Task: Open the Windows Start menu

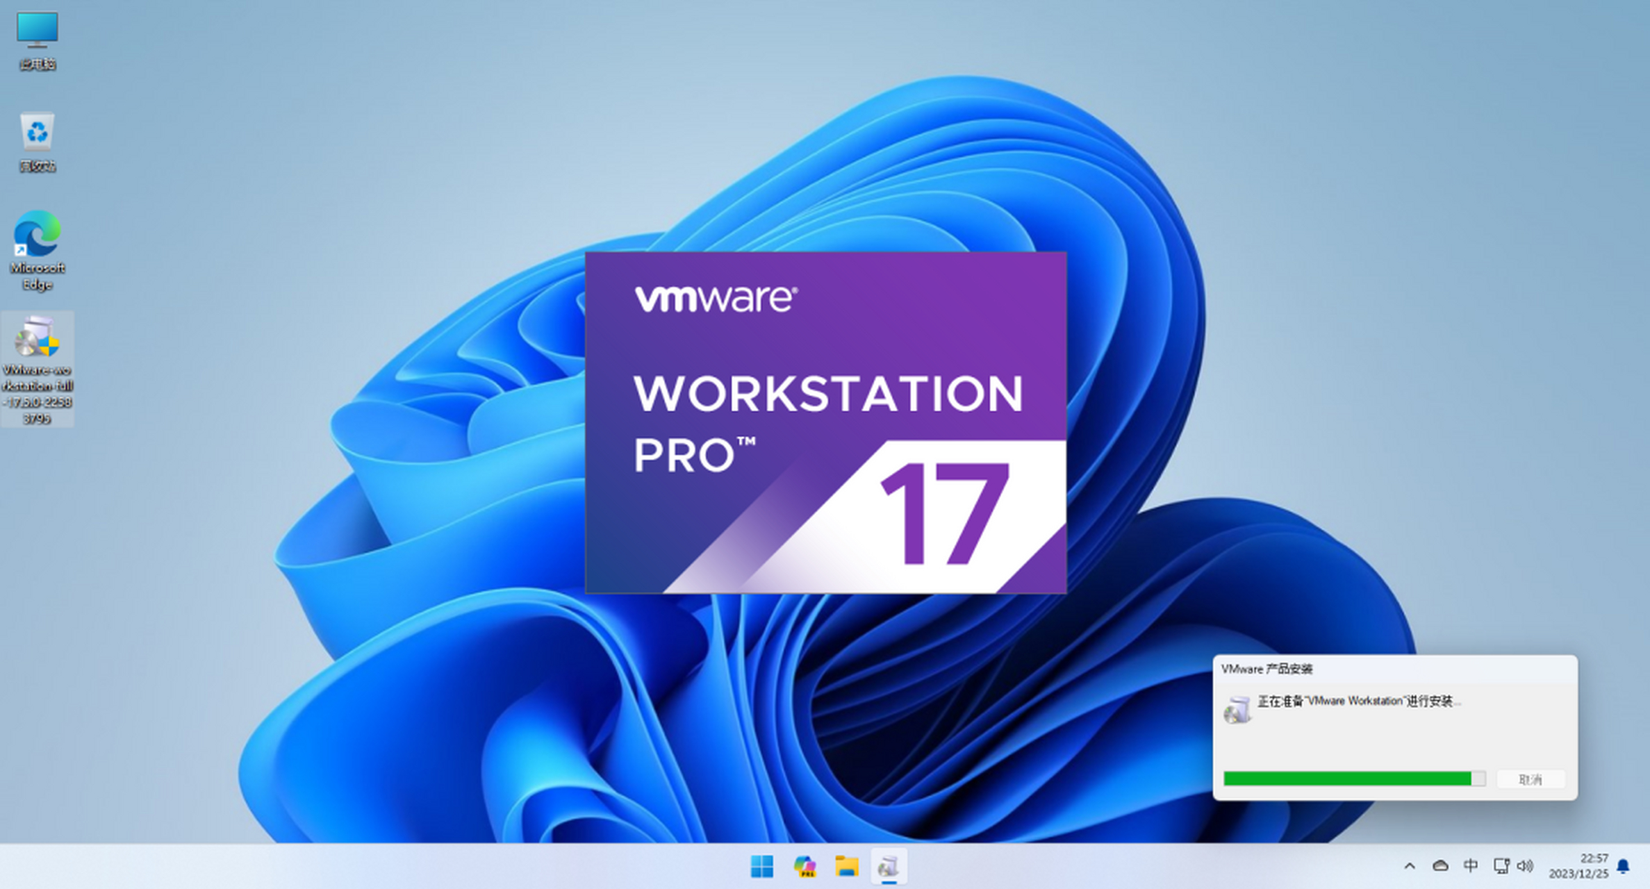Action: pos(762,866)
